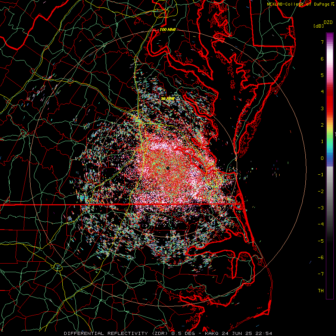Click the scale value 1

(322, 141)
